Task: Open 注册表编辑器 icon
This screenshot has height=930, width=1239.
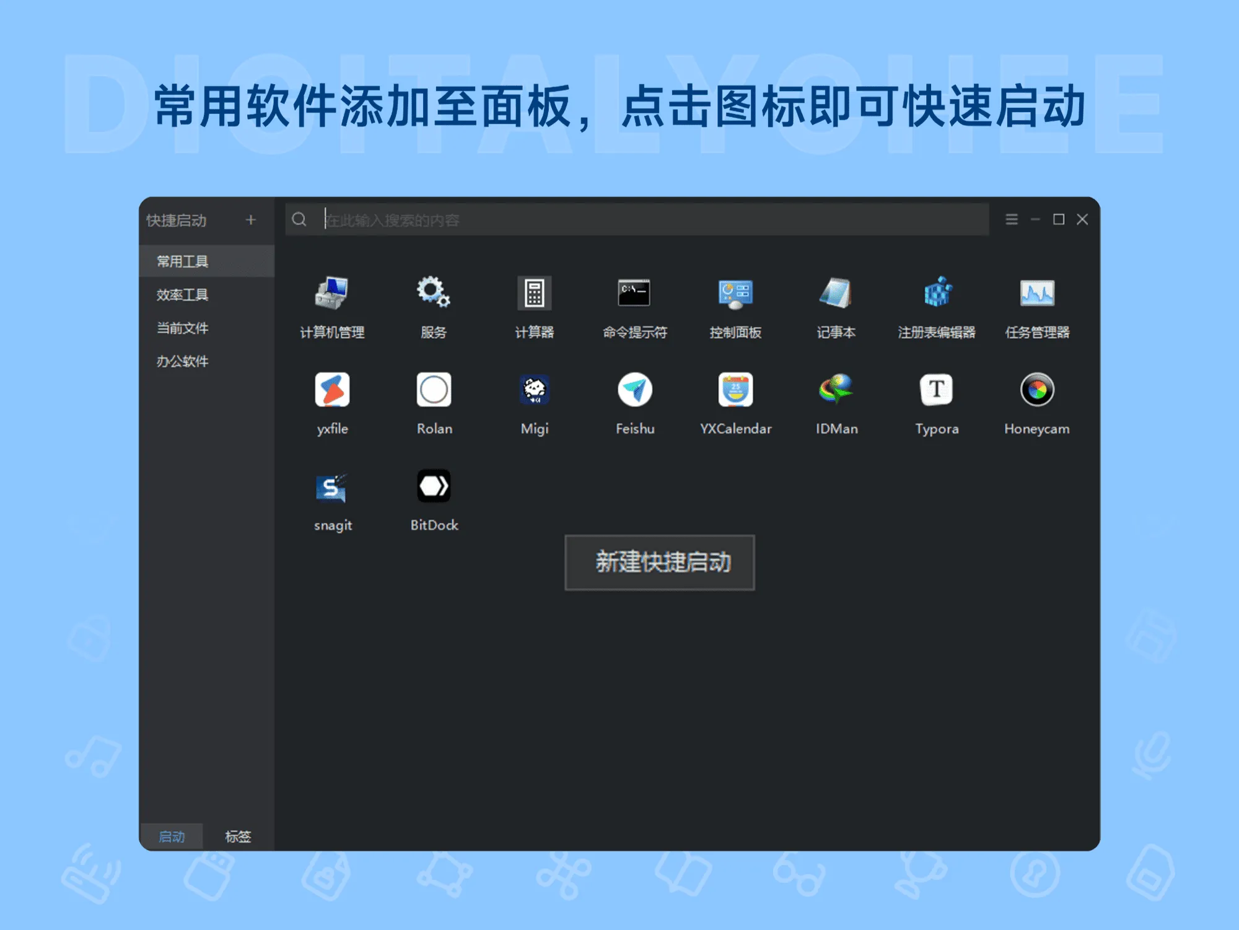Action: click(x=937, y=292)
